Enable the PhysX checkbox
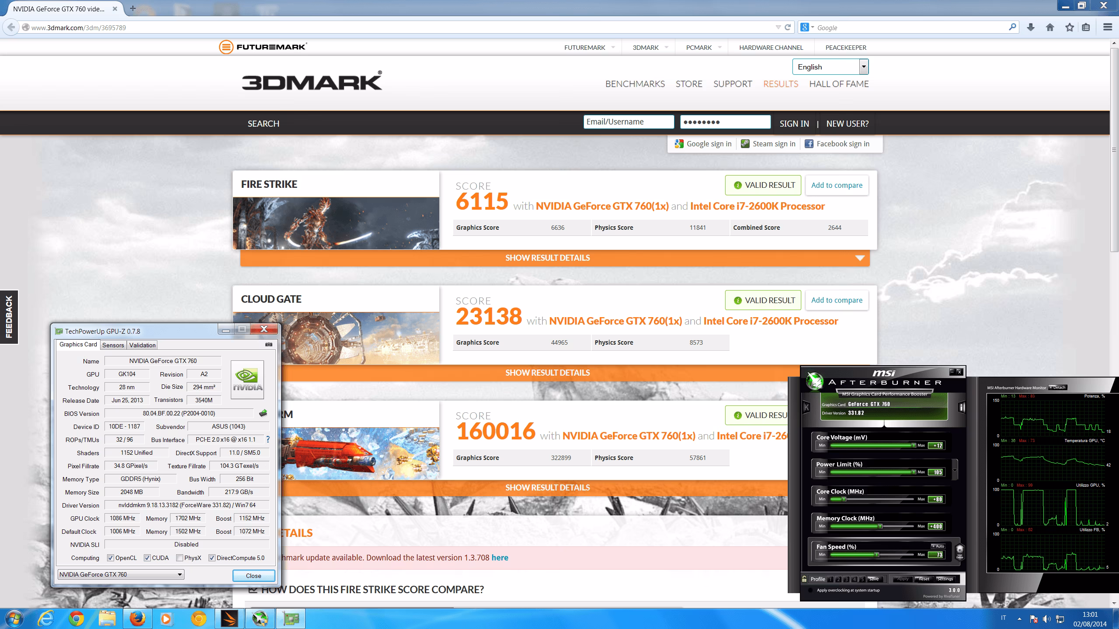 point(180,558)
